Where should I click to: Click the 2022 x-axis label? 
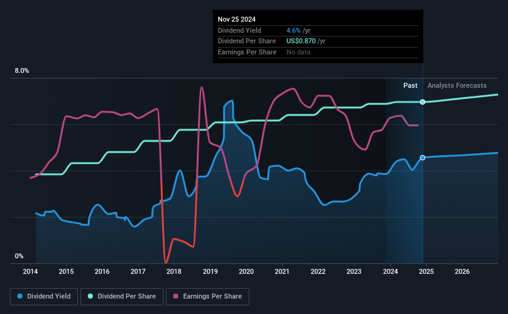(318, 271)
